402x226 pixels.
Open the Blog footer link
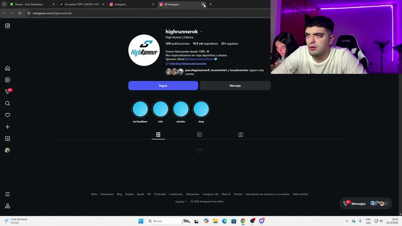coord(119,194)
